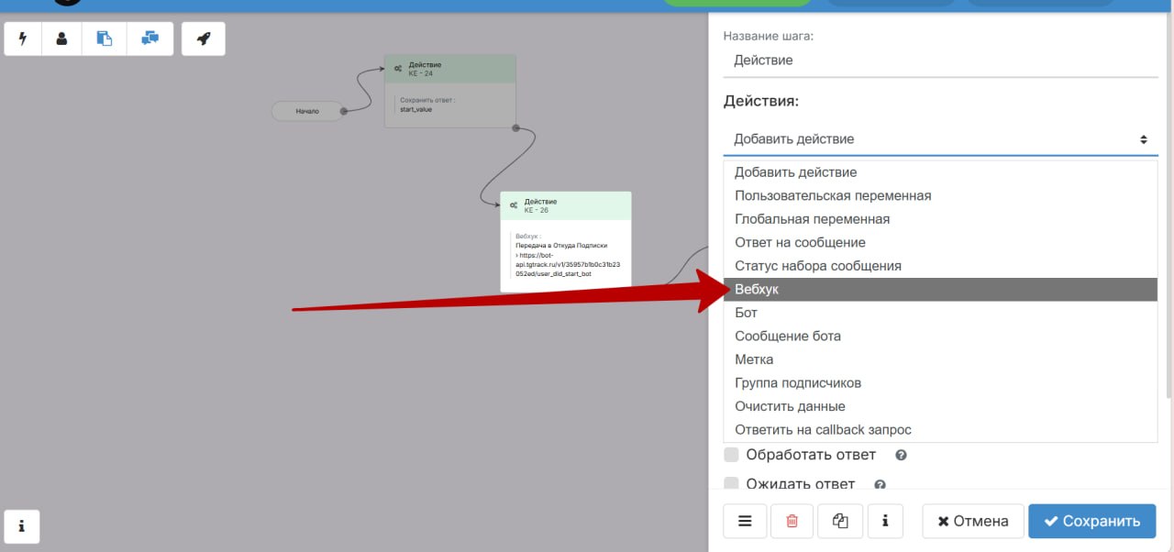The height and width of the screenshot is (552, 1174).
Task: Click the red trash delete icon
Action: (792, 521)
